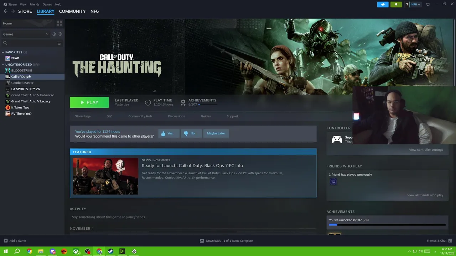Open the Community Hub link
The height and width of the screenshot is (256, 456).
point(140,116)
